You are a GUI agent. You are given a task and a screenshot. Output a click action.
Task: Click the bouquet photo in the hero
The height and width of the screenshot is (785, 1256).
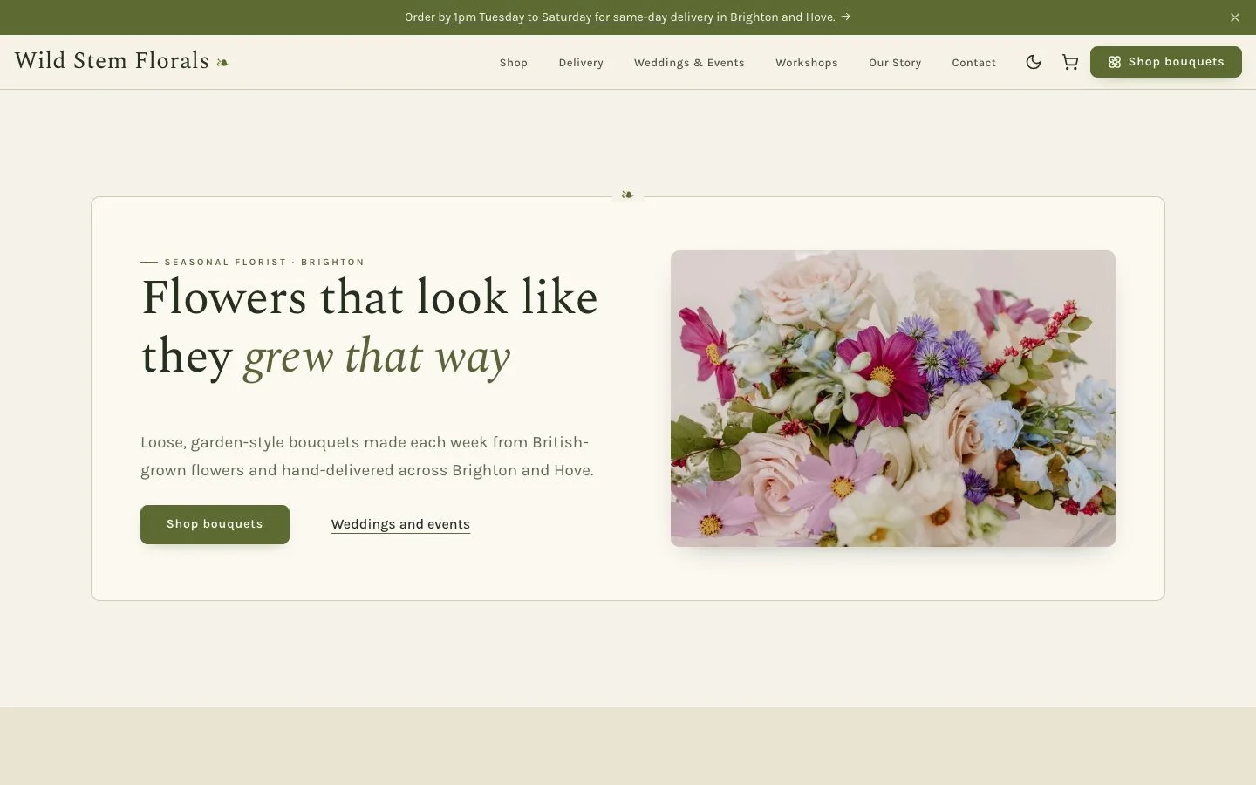893,399
